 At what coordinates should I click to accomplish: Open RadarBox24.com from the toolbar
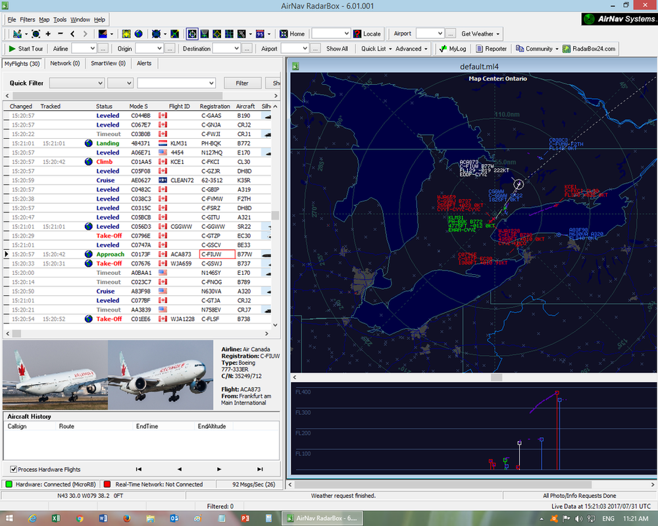(589, 49)
